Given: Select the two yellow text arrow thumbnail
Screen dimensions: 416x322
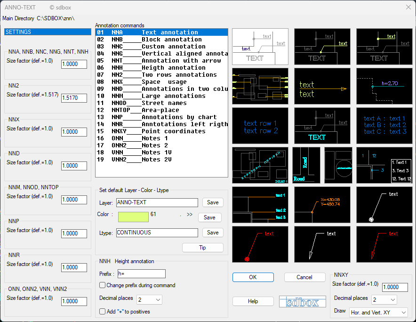Looking at the screenshot, I should click(322, 86).
